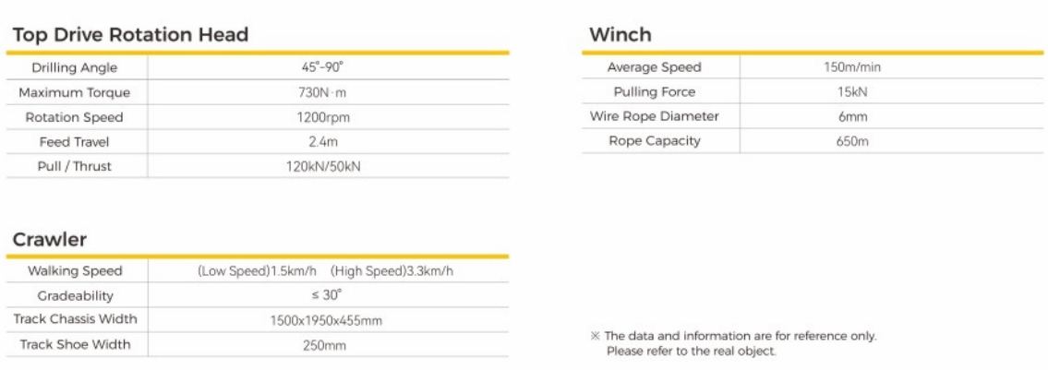
Task: Click the 250mm track shoe value
Action: 328,345
